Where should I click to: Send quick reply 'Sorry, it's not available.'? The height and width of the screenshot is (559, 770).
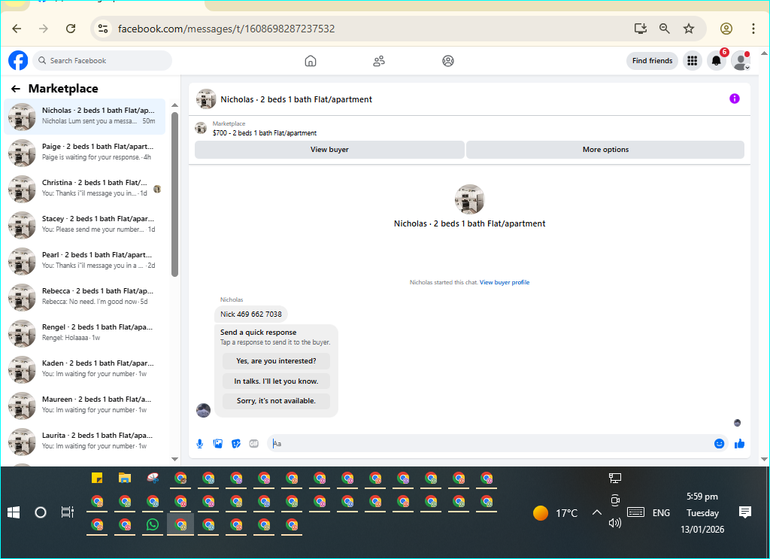click(276, 401)
